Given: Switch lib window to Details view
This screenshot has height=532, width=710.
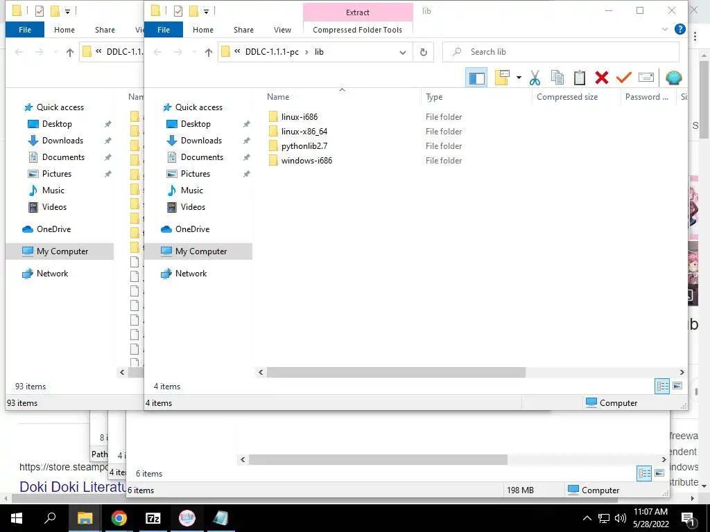Looking at the screenshot, I should [662, 387].
